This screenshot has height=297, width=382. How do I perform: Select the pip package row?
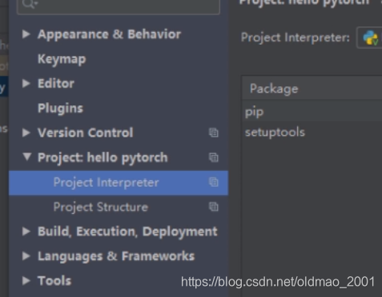(312, 112)
